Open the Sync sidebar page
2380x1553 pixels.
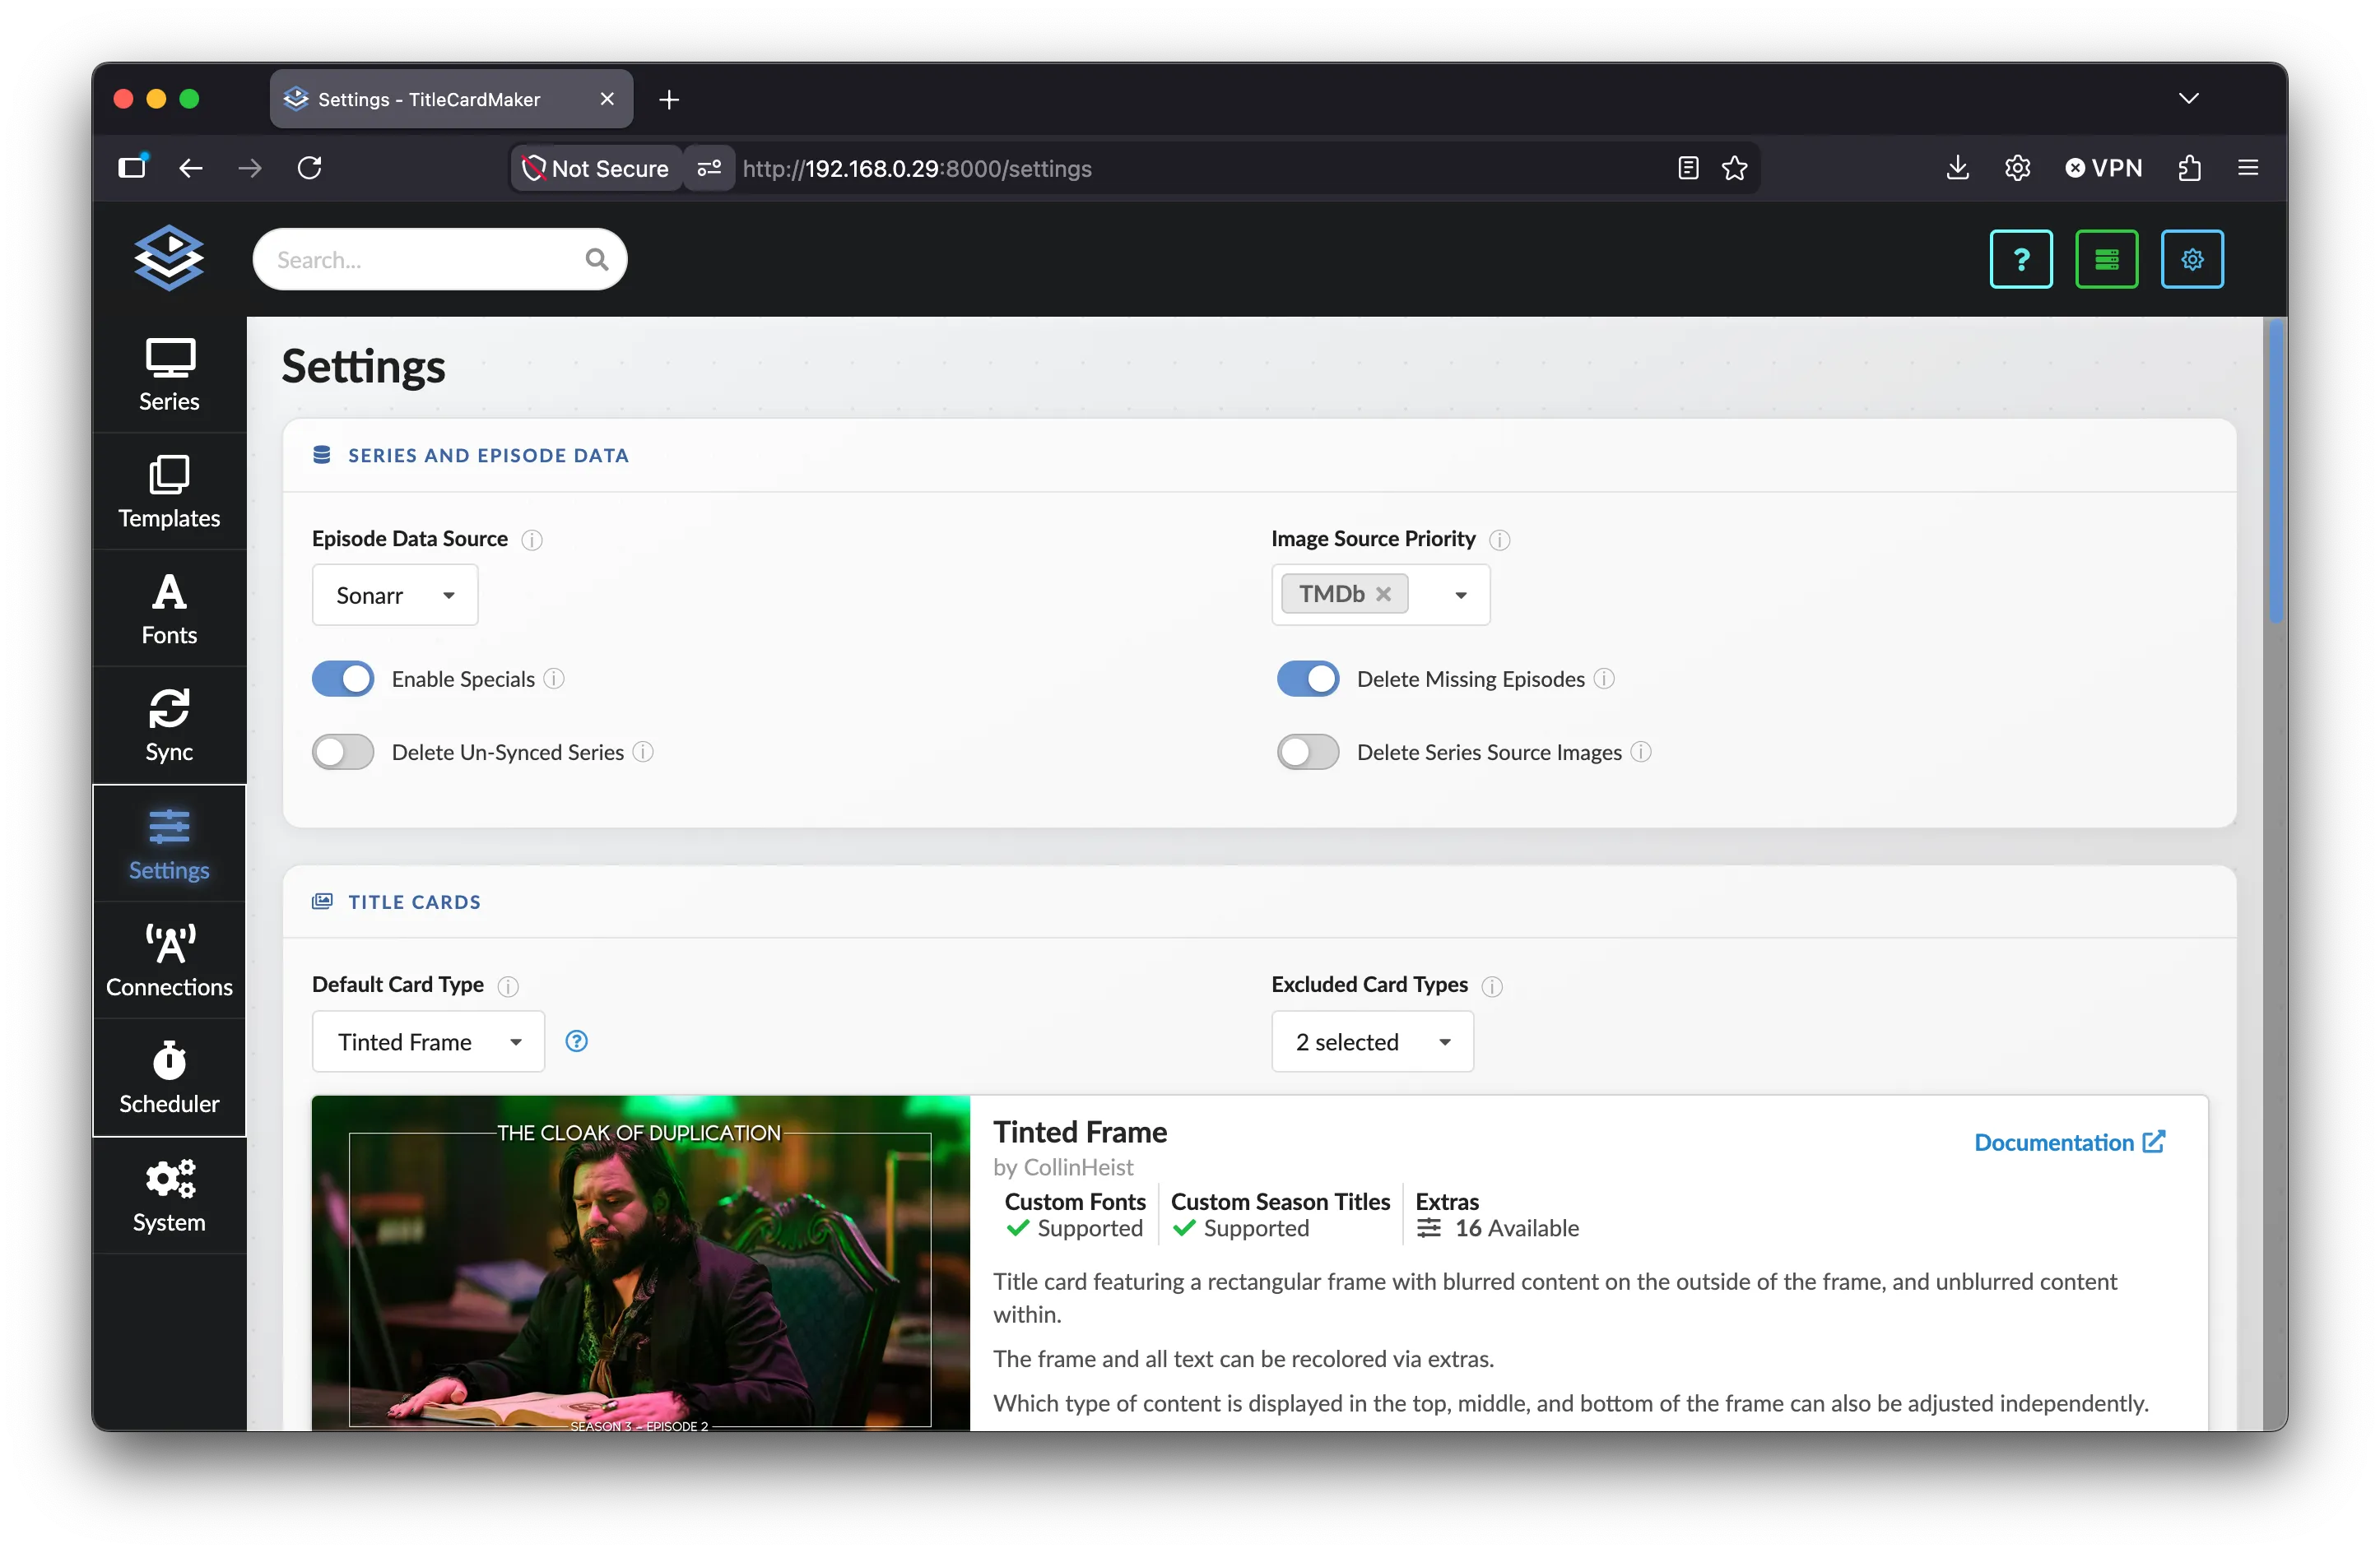point(169,726)
